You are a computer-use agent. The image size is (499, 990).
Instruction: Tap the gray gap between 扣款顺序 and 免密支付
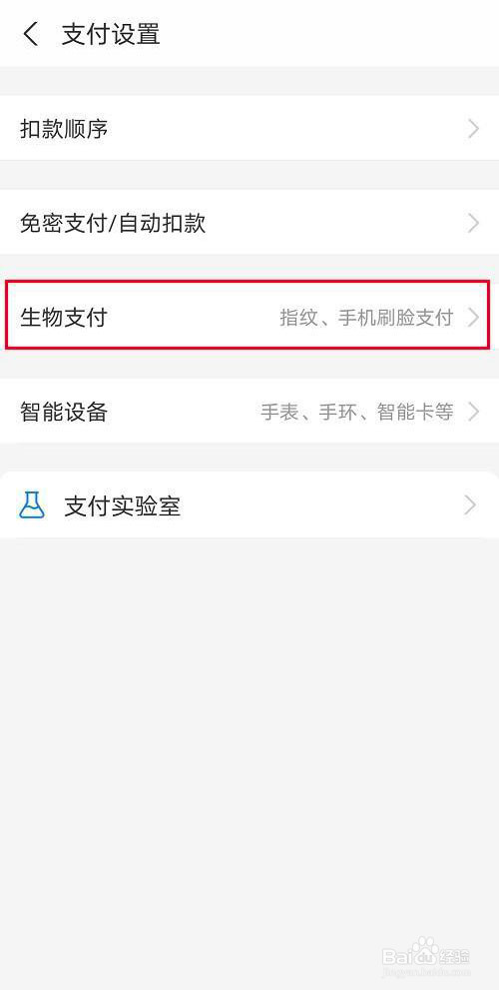click(x=249, y=176)
